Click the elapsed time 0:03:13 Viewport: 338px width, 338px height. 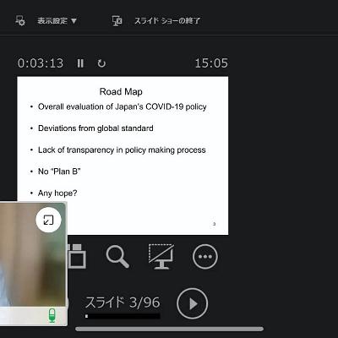(x=41, y=63)
